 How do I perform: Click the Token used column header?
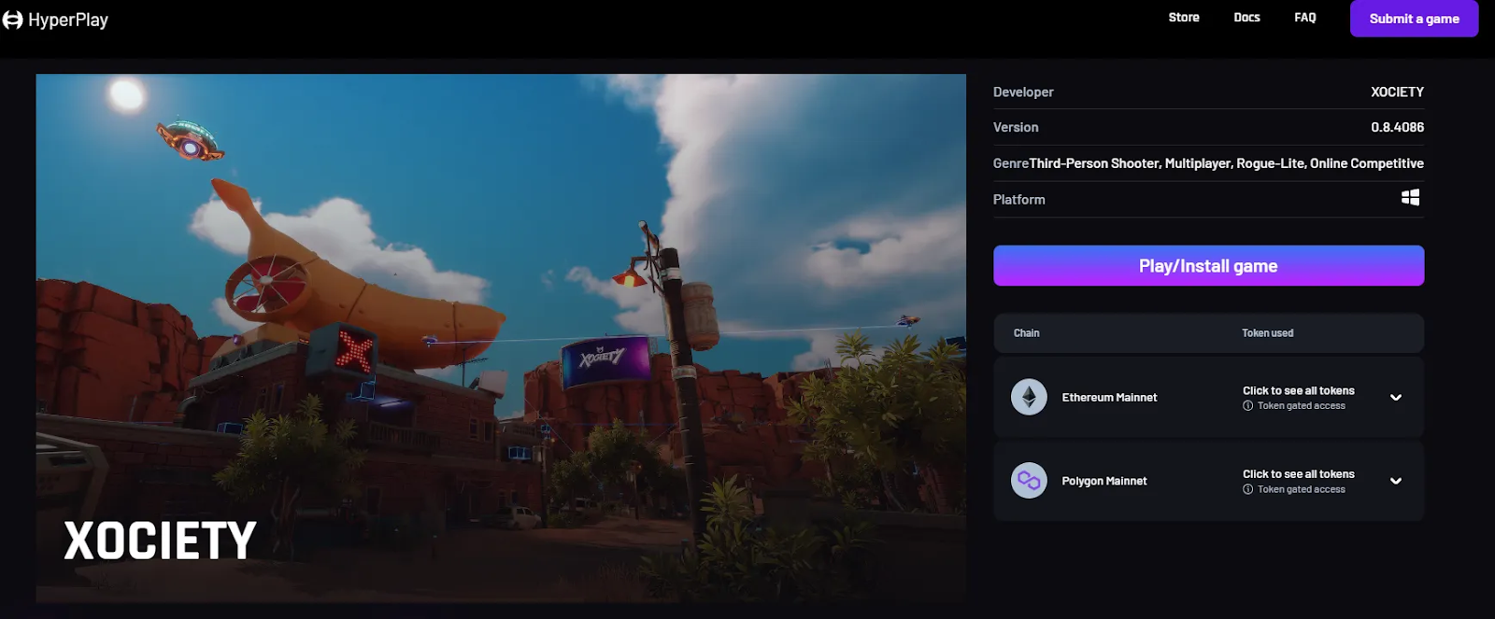point(1267,333)
